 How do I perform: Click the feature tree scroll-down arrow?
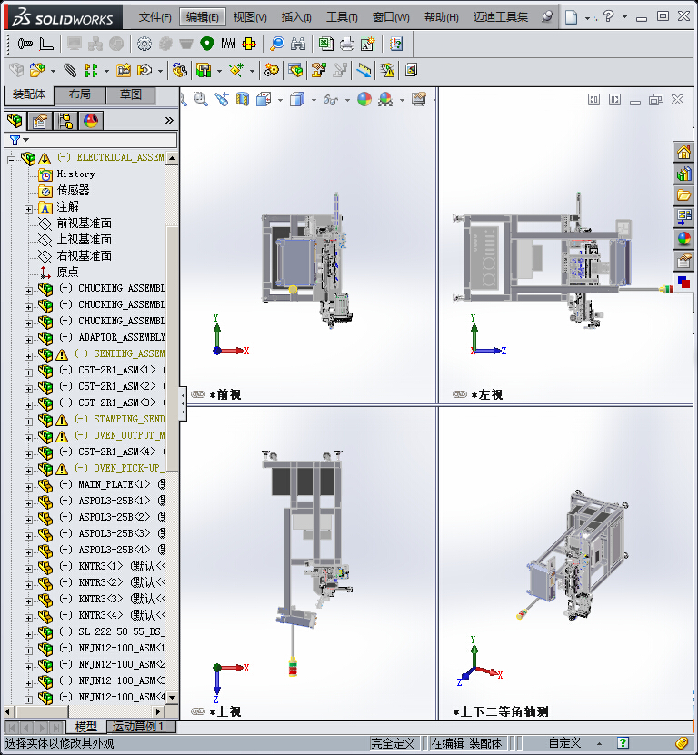point(172,697)
